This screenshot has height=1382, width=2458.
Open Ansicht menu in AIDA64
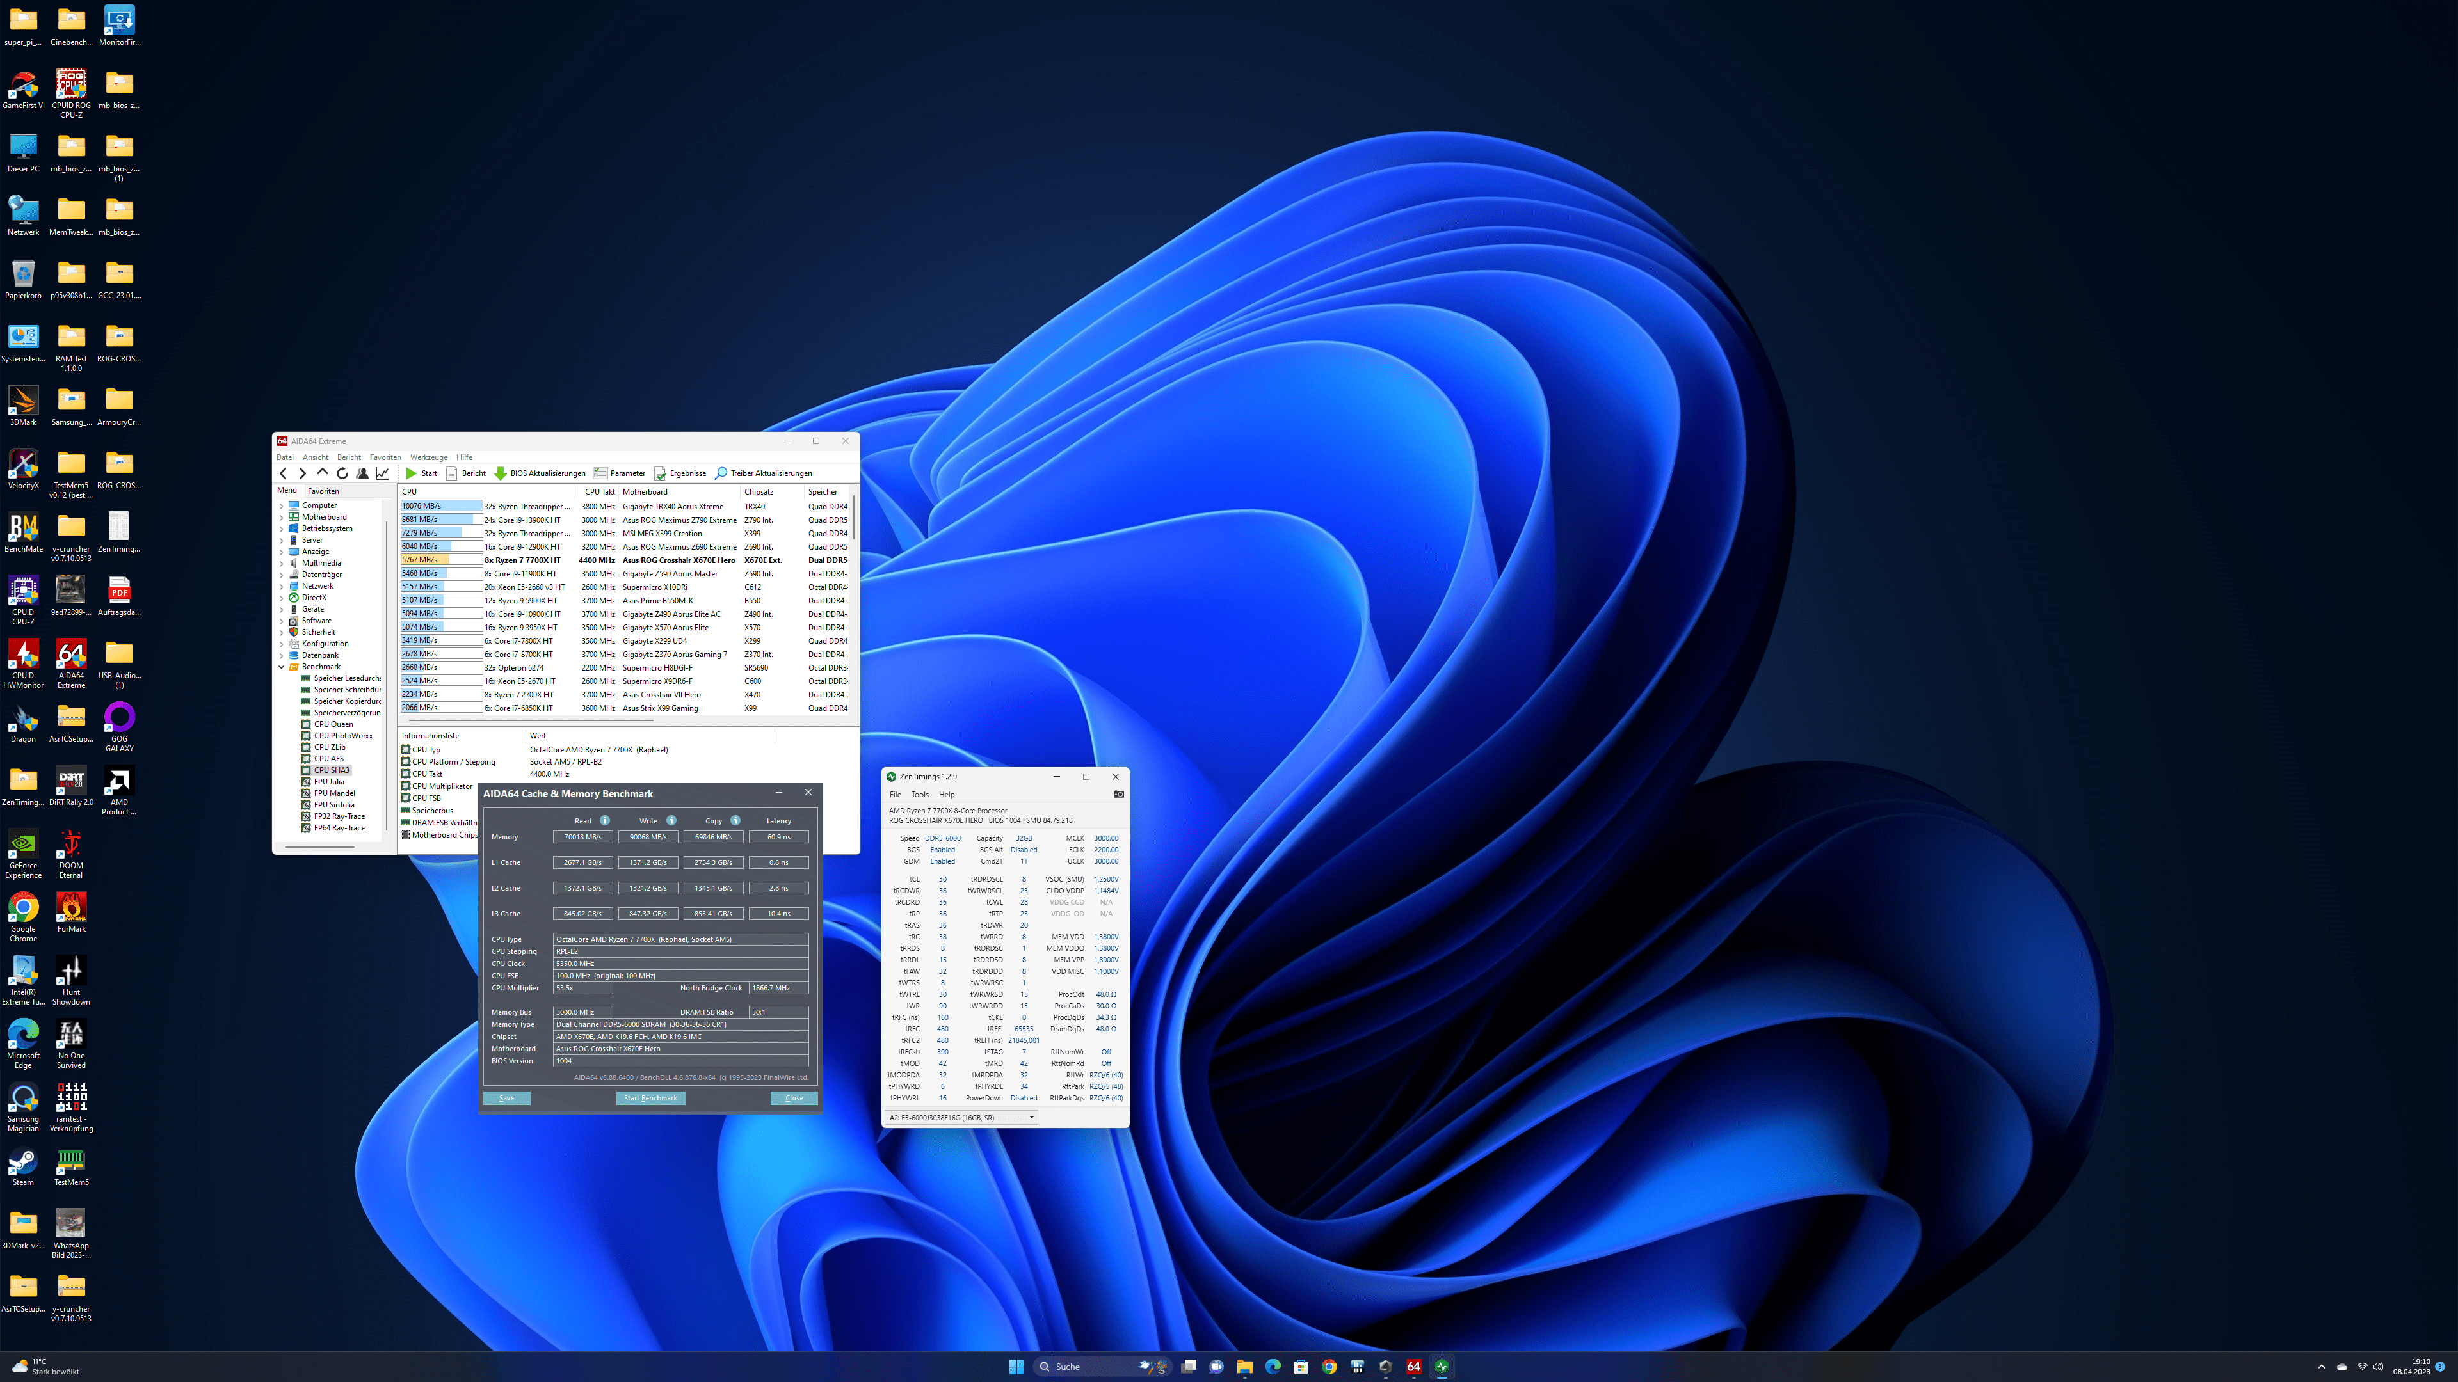316,457
